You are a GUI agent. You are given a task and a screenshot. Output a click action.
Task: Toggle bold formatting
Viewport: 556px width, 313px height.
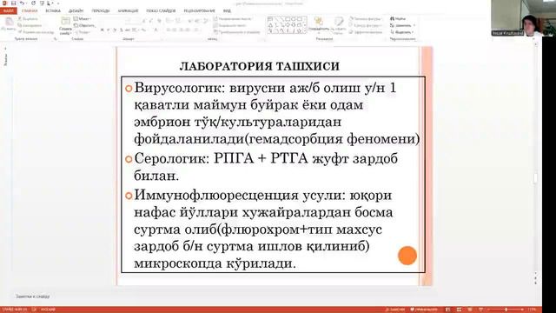[x=103, y=30]
